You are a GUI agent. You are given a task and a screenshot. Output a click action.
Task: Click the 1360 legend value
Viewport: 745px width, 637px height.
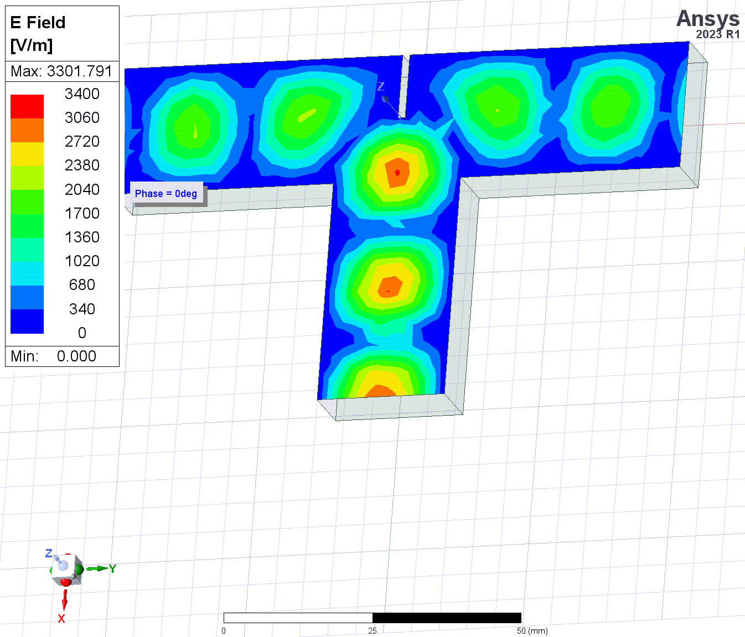click(82, 237)
